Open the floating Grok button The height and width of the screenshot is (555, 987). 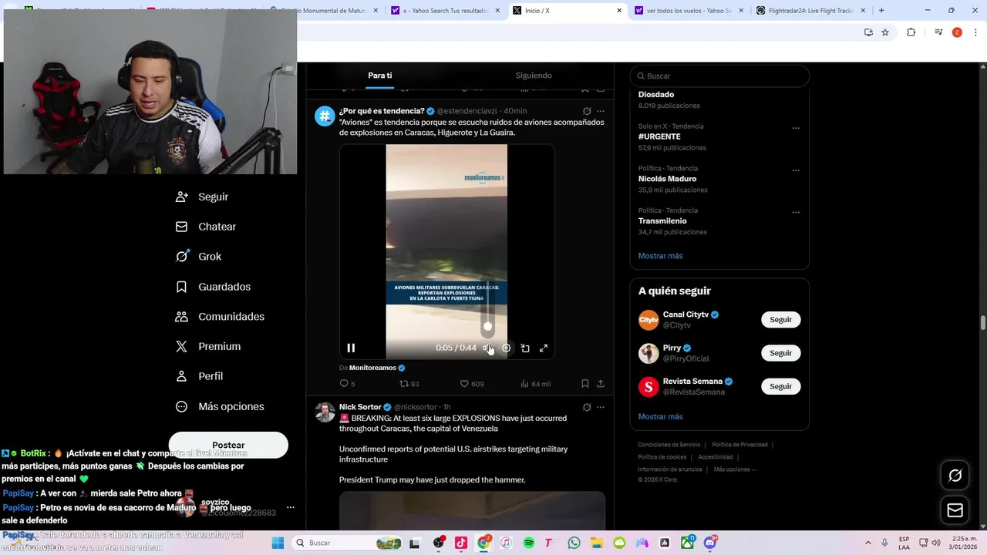pyautogui.click(x=955, y=476)
